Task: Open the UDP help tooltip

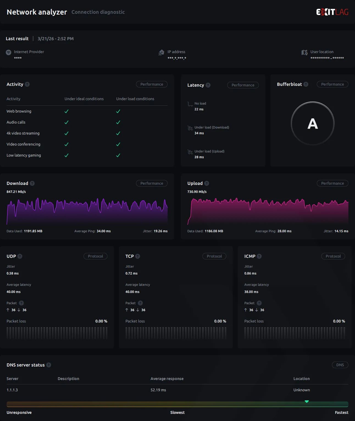Action: (x=19, y=256)
